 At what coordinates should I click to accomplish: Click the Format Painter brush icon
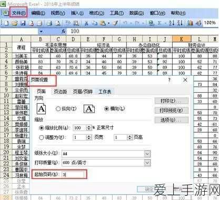(x=115, y=23)
